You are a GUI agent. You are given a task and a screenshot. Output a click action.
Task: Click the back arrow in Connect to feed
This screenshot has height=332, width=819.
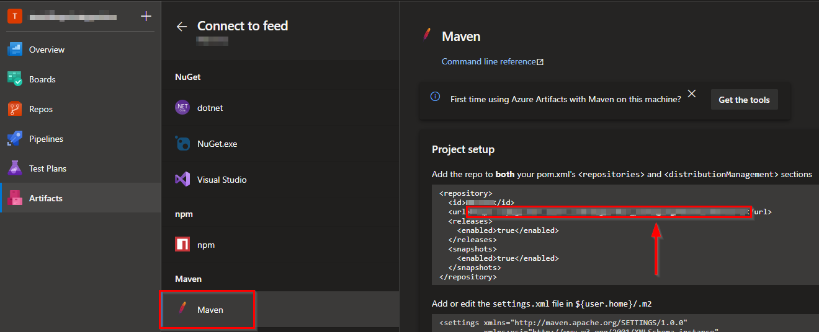[x=181, y=27]
